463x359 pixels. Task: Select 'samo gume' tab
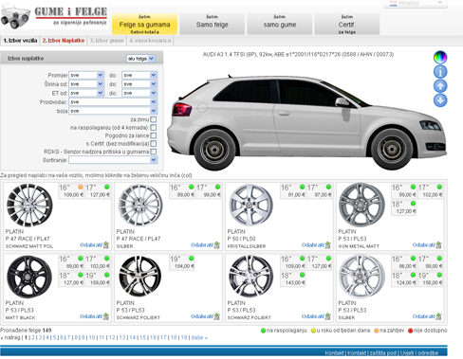tap(280, 24)
